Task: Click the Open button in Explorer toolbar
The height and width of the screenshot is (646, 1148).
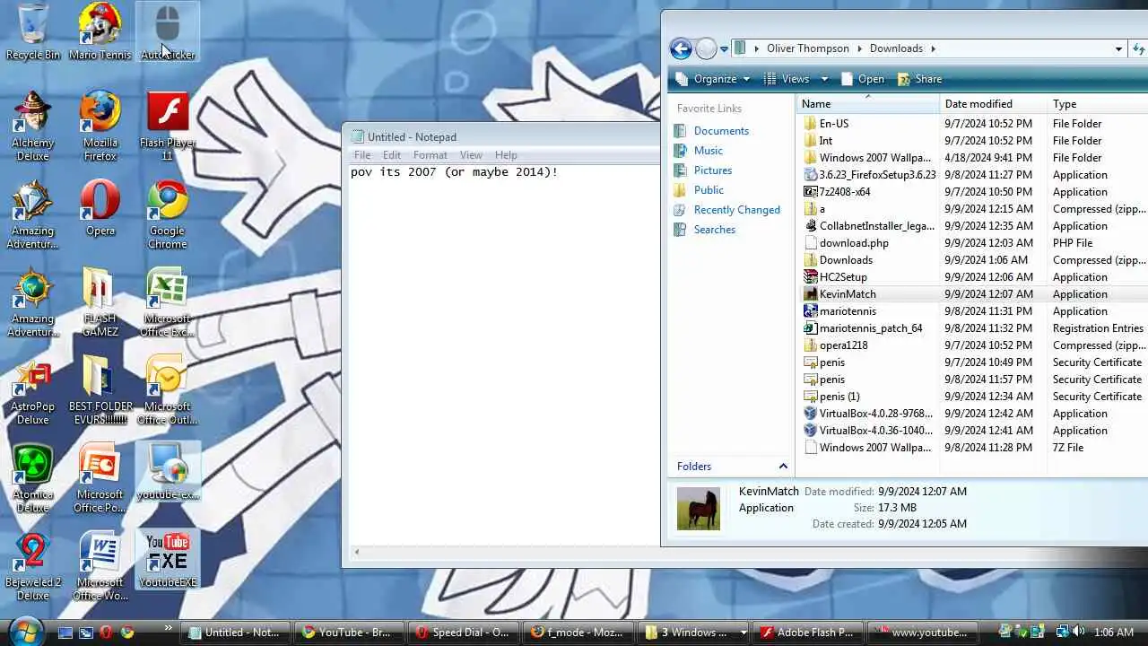Action: coord(862,79)
